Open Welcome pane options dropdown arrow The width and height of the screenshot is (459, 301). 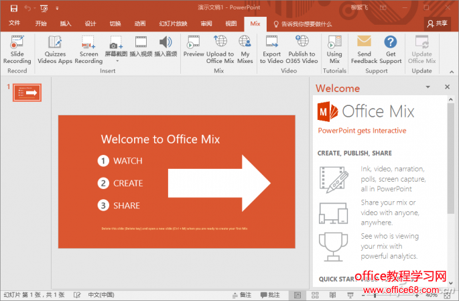coord(428,87)
